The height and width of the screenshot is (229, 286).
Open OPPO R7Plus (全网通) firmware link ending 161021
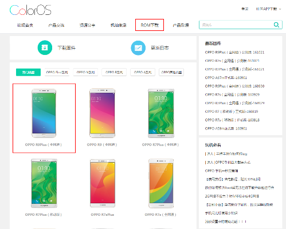(234, 69)
